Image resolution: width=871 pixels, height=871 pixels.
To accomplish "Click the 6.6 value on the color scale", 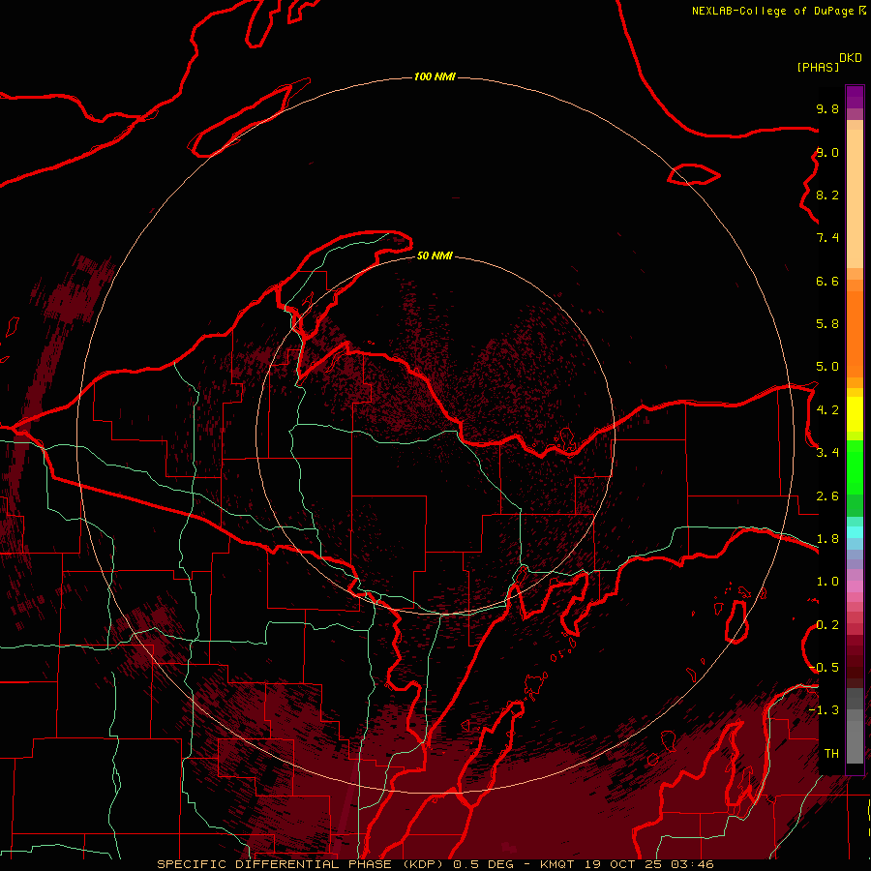I will [x=827, y=281].
